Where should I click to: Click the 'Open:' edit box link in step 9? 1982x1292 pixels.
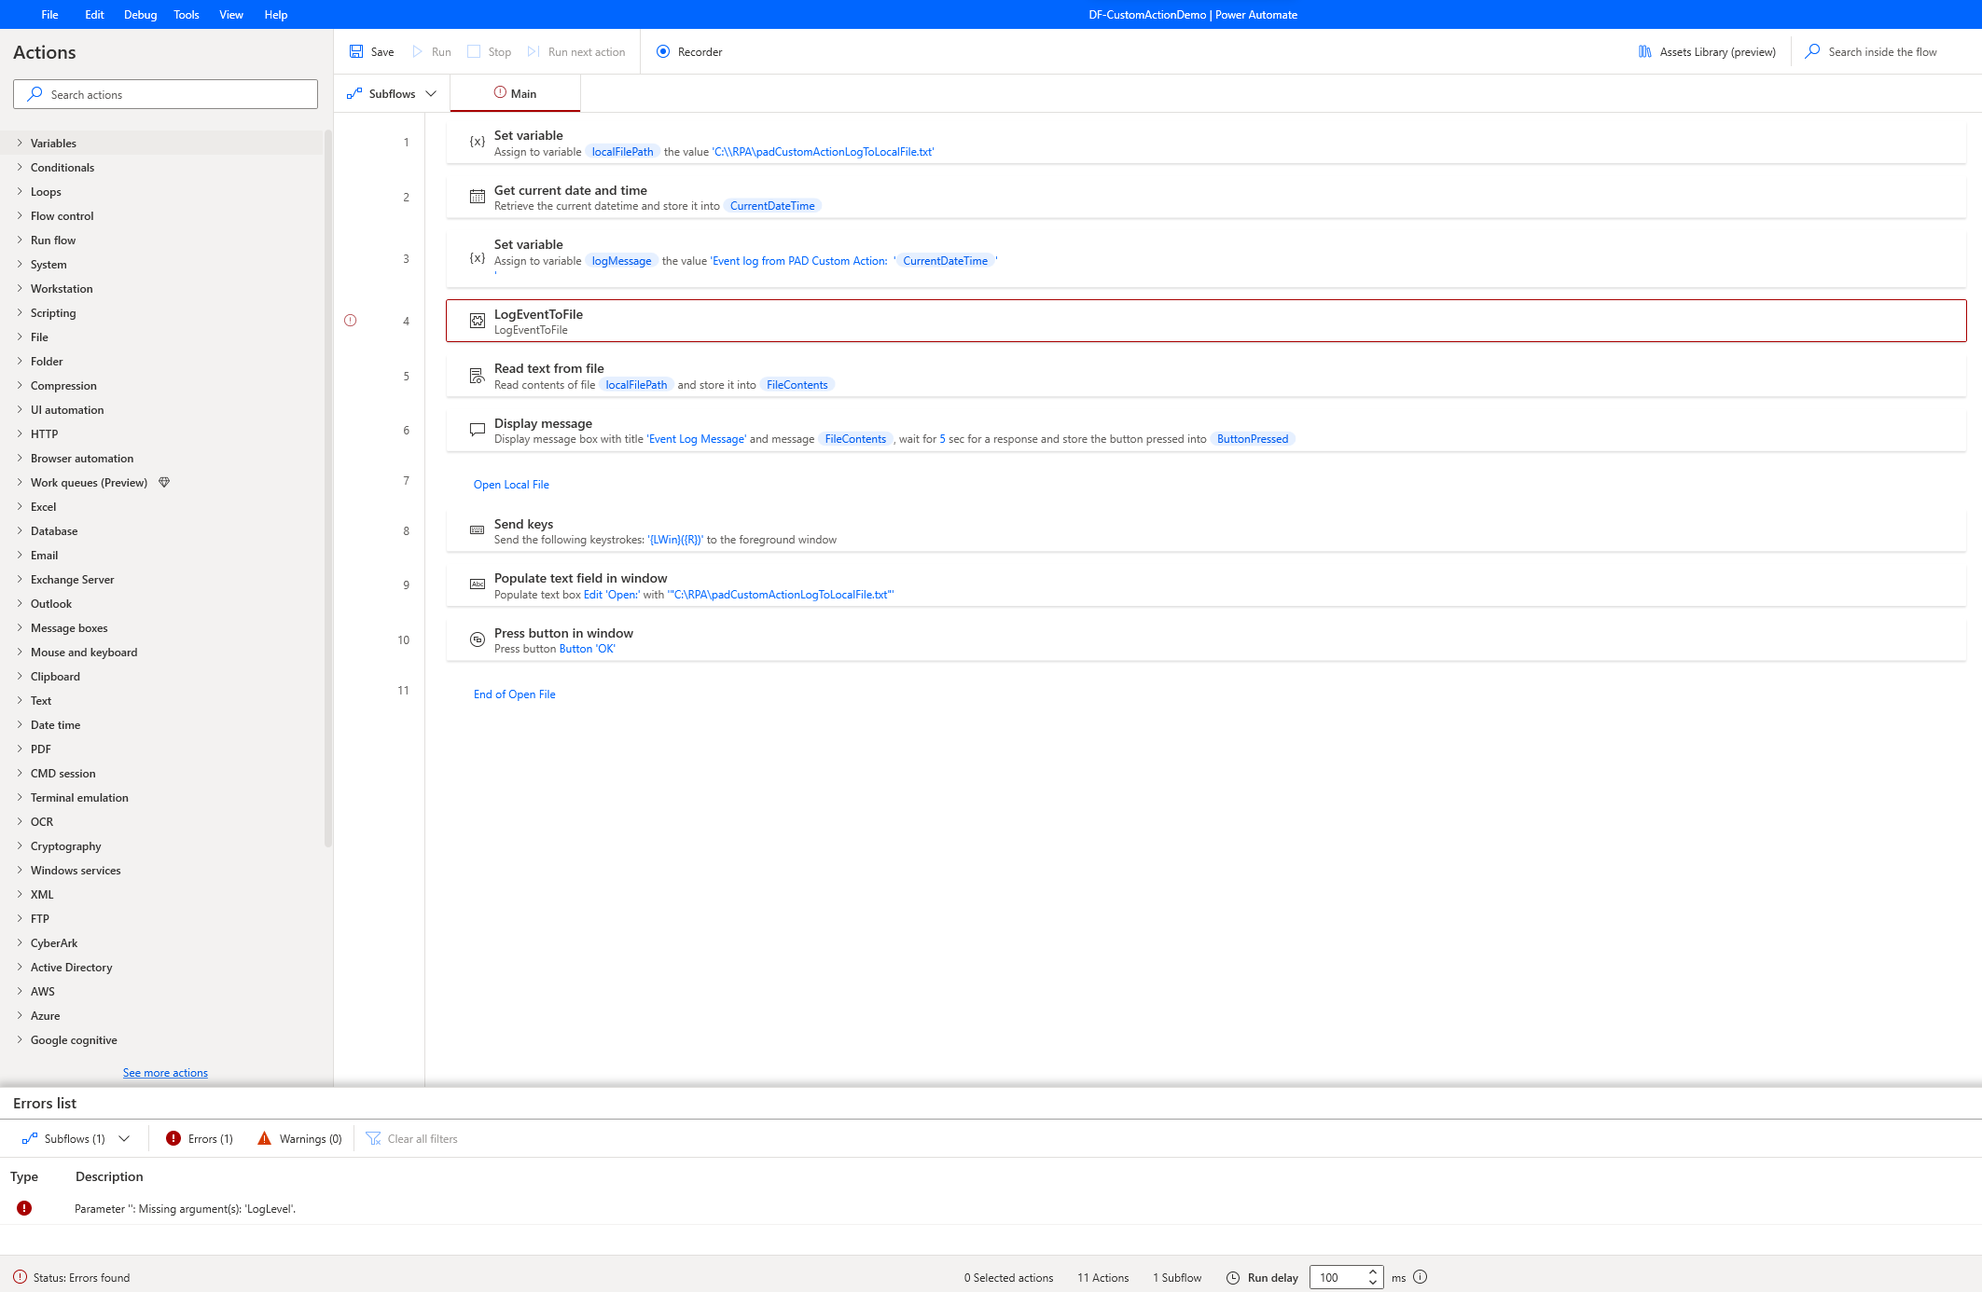pyautogui.click(x=612, y=595)
